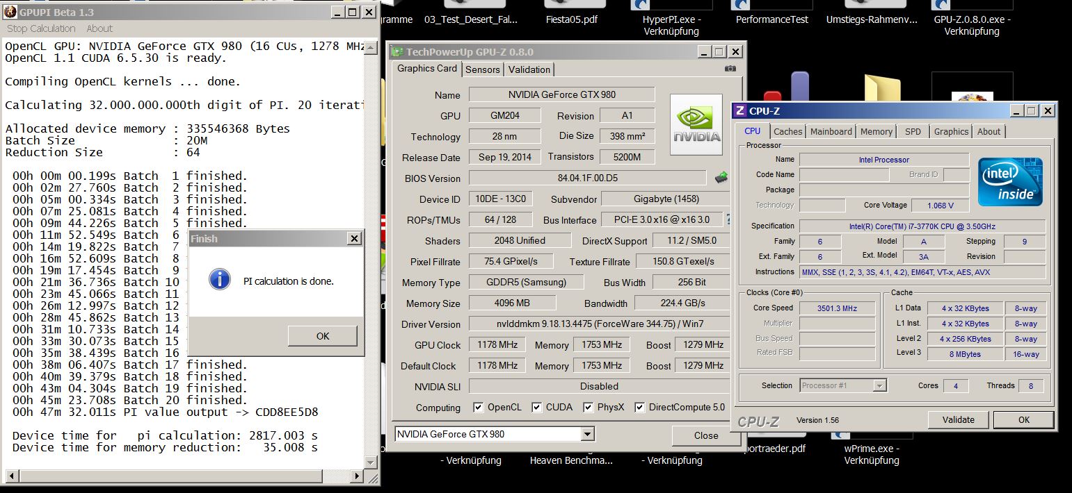The width and height of the screenshot is (1072, 493).
Task: Click the Bandwidth 224.4 GB/s field
Action: coord(682,303)
